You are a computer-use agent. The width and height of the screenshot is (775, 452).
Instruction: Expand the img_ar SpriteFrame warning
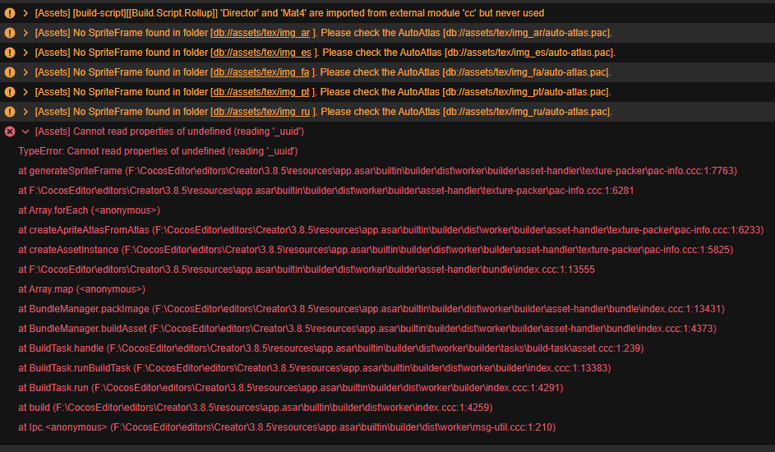[25, 33]
